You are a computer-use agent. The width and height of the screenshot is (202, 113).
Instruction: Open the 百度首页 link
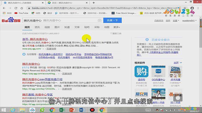point(159,21)
